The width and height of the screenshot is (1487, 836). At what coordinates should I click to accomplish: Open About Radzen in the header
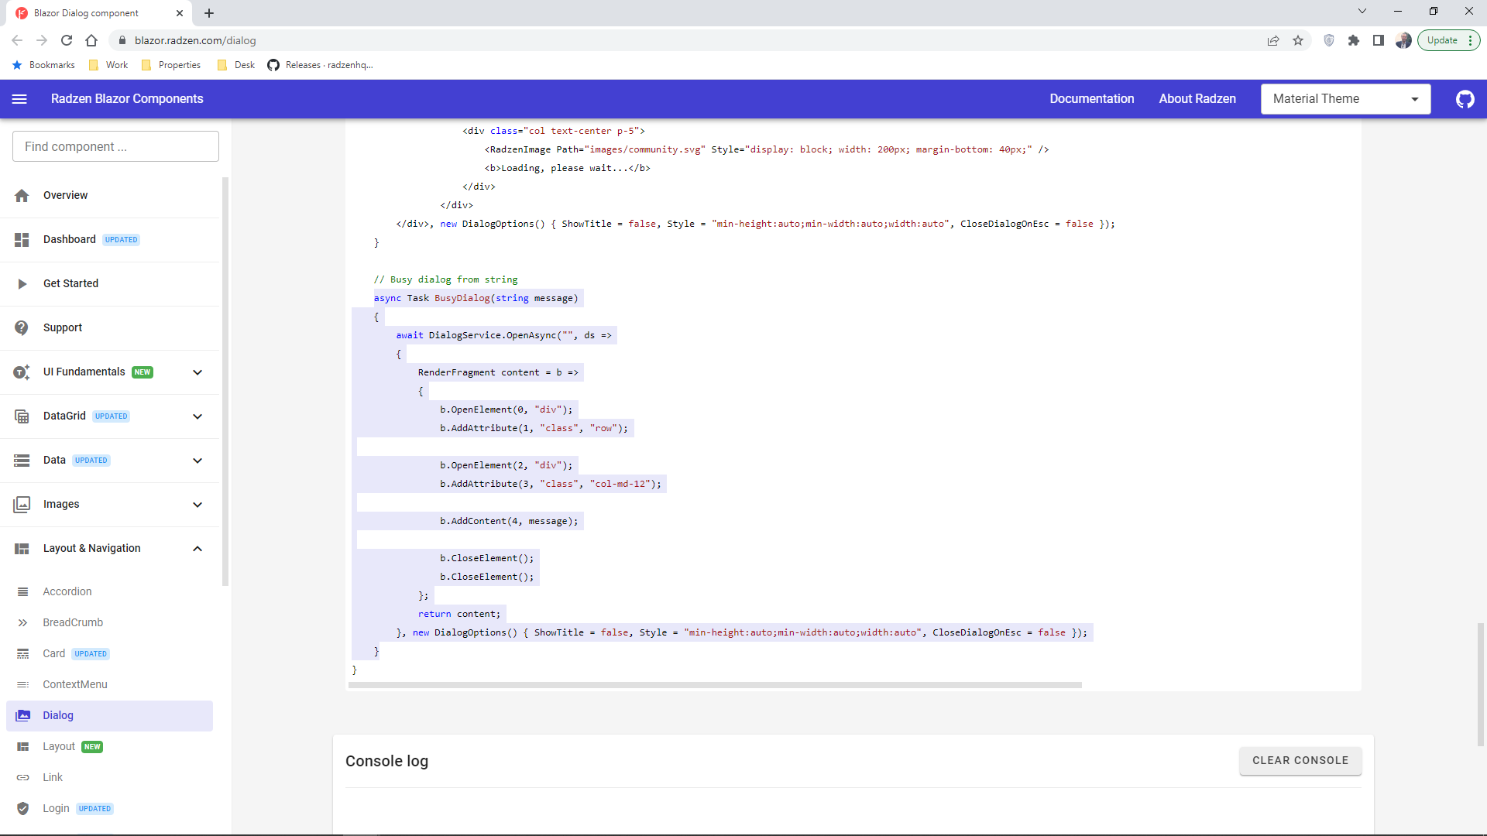1197,99
